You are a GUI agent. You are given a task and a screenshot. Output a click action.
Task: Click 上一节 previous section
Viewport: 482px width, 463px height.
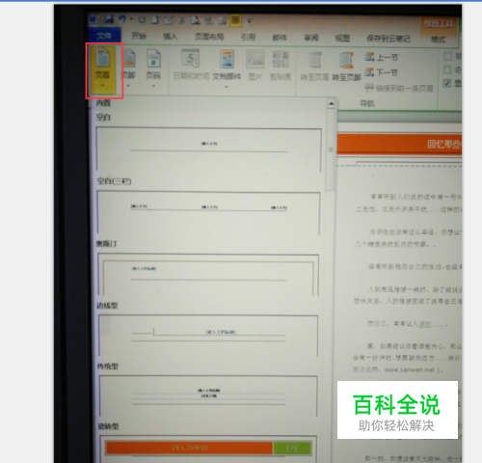[x=382, y=58]
